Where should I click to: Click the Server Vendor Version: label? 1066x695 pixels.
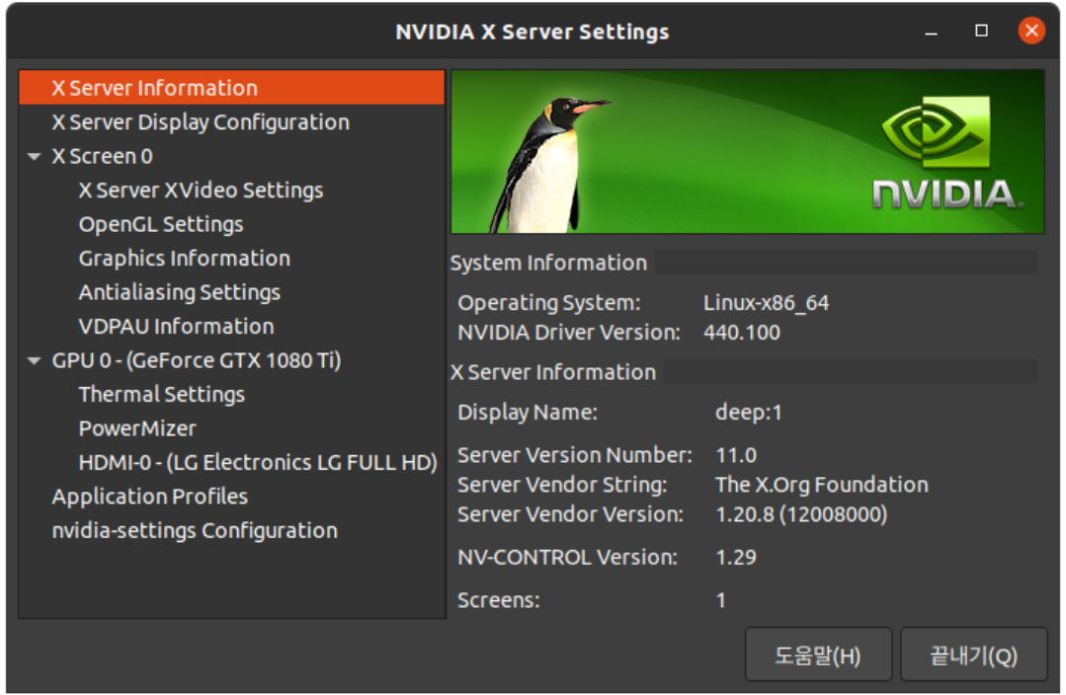[570, 514]
